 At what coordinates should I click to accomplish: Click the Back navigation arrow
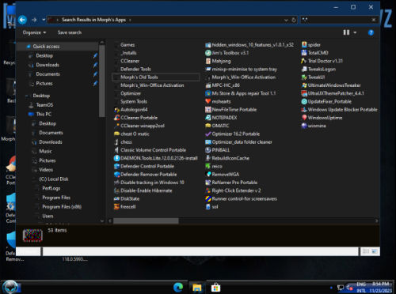pyautogui.click(x=23, y=20)
